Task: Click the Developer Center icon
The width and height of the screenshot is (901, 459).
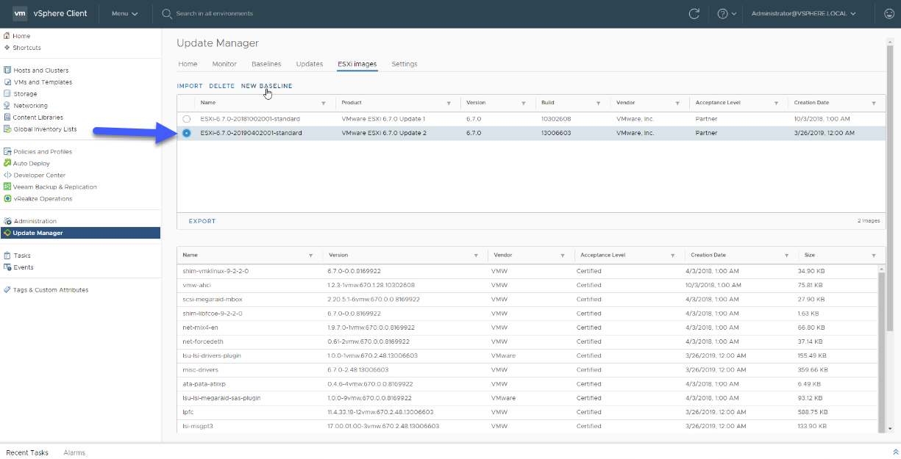Action: (x=7, y=176)
